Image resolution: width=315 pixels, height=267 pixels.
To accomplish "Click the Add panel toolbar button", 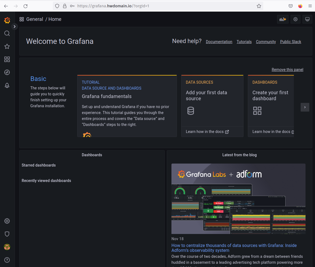I will [283, 19].
